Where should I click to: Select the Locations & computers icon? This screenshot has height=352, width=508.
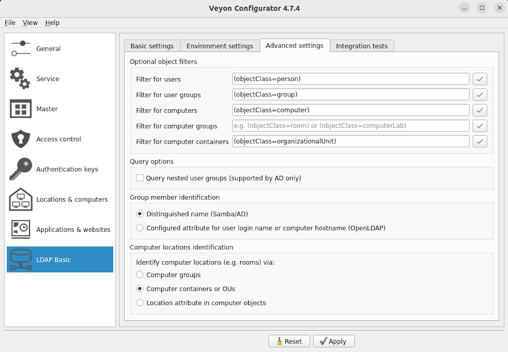[x=20, y=200]
